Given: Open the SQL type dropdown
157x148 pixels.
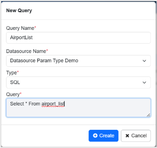Looking at the screenshot, I should pos(78,82).
